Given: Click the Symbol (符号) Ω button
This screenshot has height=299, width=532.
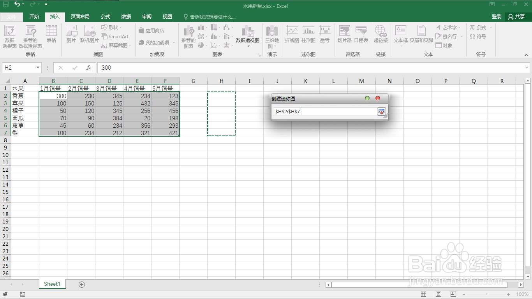Looking at the screenshot, I should tap(478, 36).
